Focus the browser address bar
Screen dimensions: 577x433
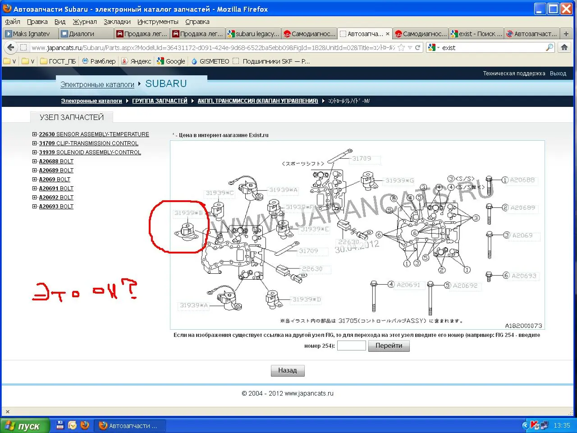pyautogui.click(x=212, y=47)
